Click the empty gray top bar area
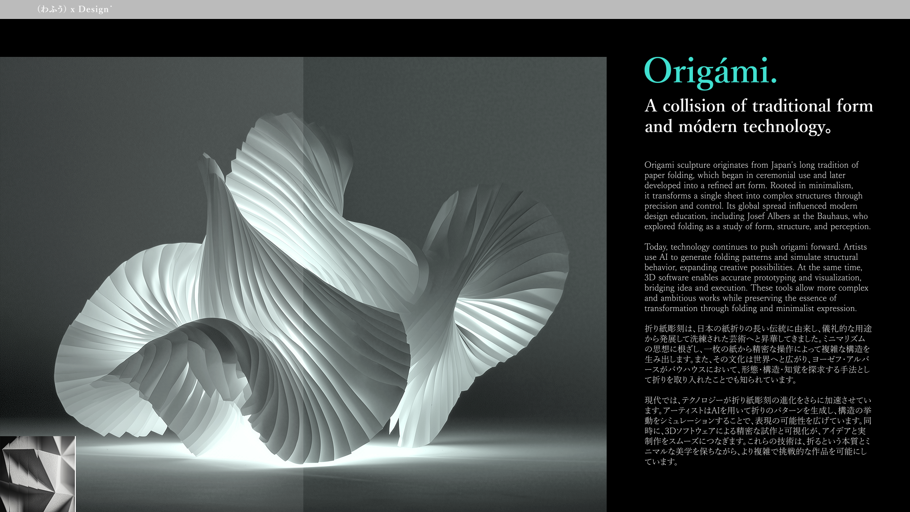Screen dimensions: 910x512 coord(474,9)
